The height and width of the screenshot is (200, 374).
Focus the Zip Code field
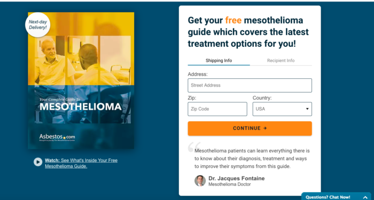pos(217,109)
